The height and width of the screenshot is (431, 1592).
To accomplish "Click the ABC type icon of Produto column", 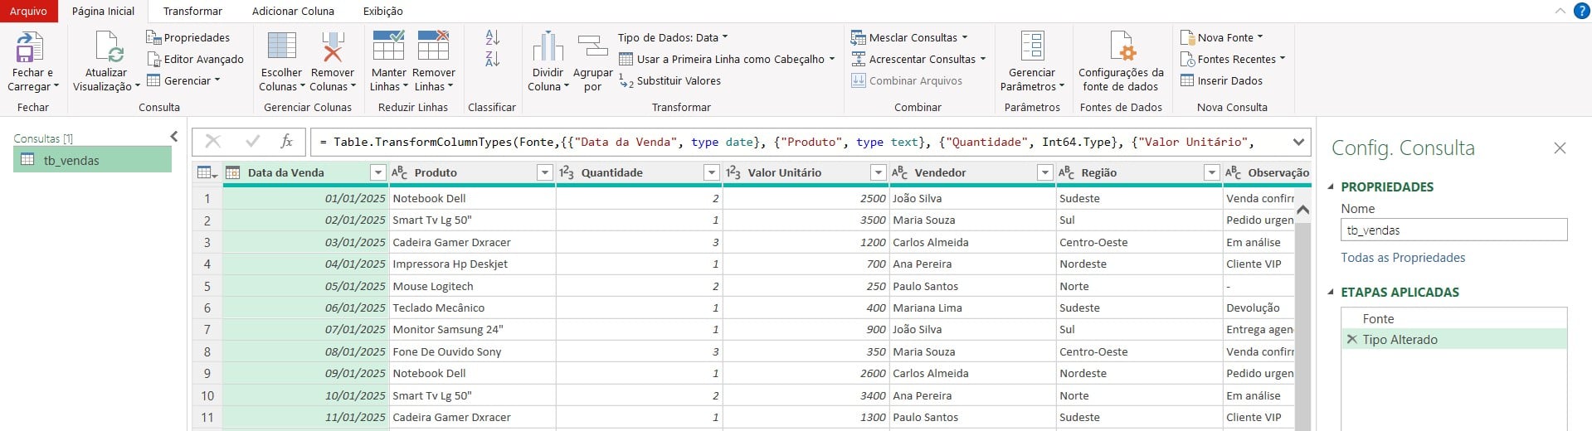I will tap(399, 172).
